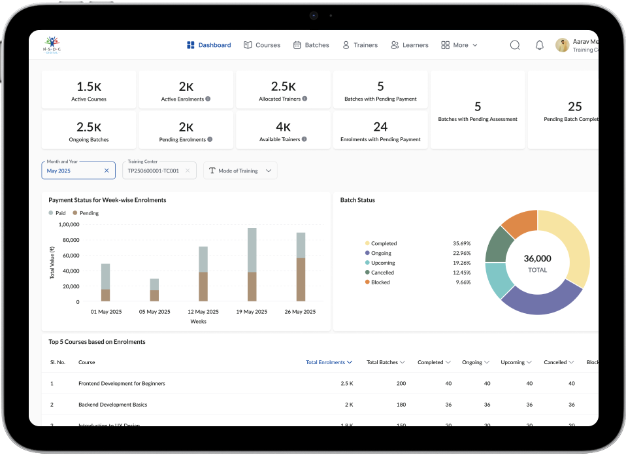Click the info icon beside Allocated Trainers
626x455 pixels.
(305, 99)
